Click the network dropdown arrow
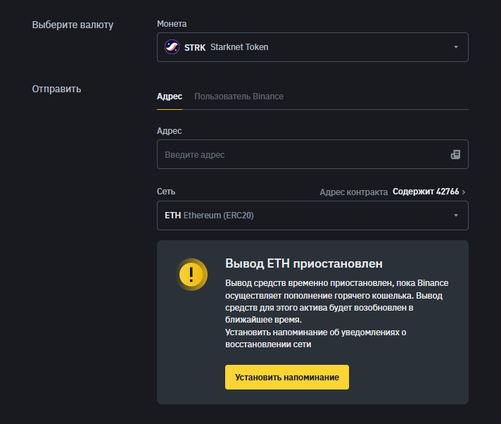Image resolution: width=501 pixels, height=424 pixels. 456,216
